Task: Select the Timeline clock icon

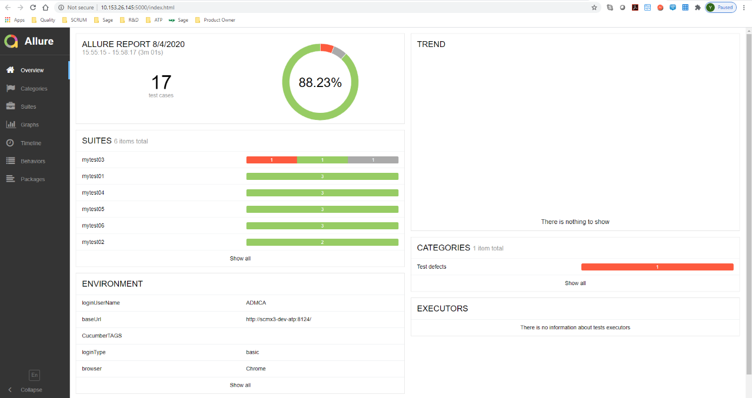Action: point(10,143)
